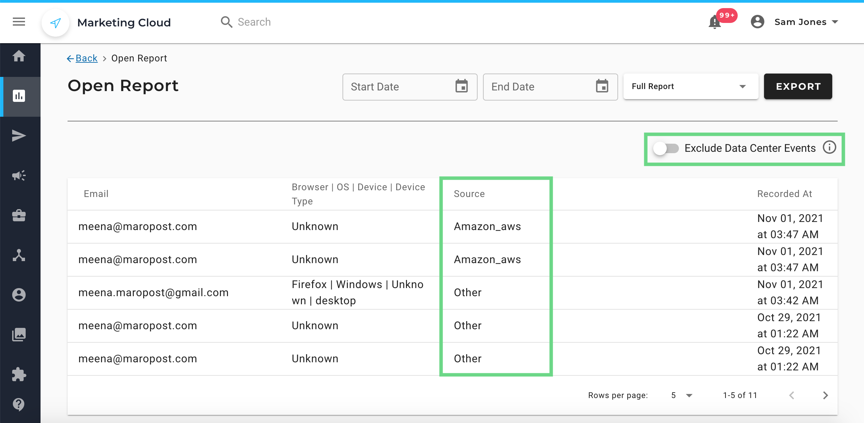Open the image library sidebar icon
The height and width of the screenshot is (423, 864).
pyautogui.click(x=19, y=335)
